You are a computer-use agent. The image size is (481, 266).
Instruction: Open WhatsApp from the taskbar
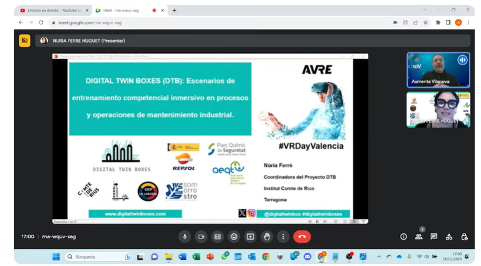(x=225, y=256)
